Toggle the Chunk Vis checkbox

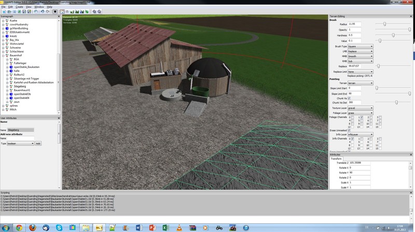(349, 98)
